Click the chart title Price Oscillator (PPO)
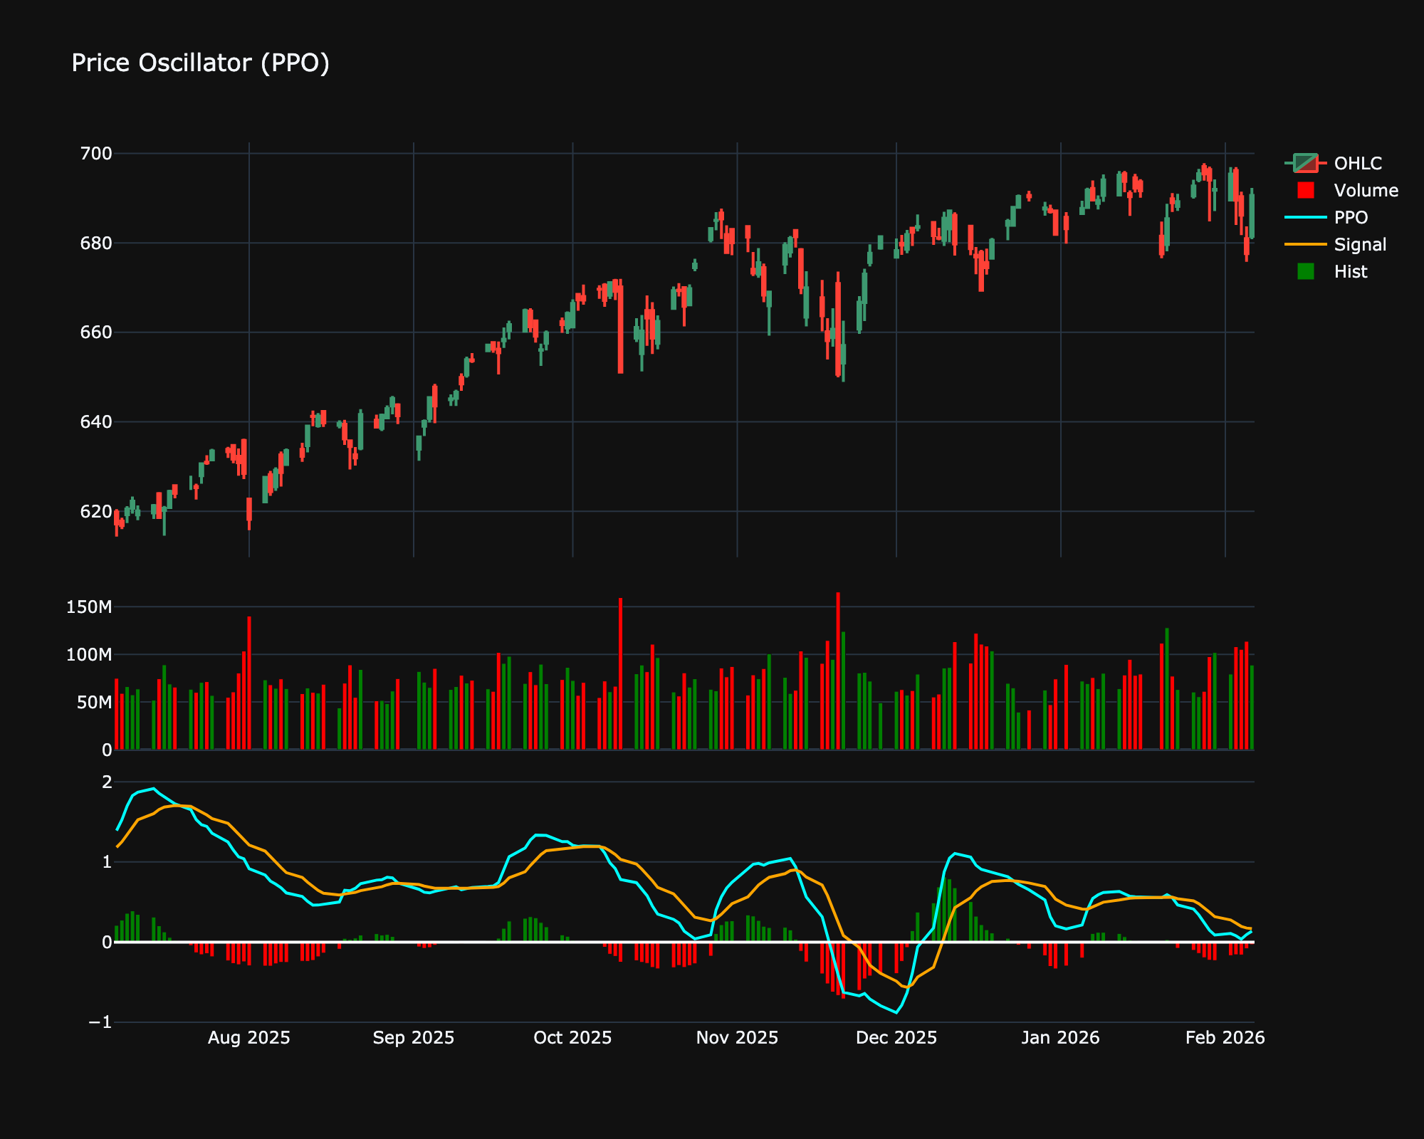1424x1139 pixels. [201, 63]
